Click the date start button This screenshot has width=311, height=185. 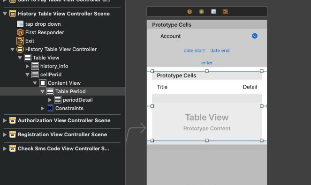(x=194, y=51)
